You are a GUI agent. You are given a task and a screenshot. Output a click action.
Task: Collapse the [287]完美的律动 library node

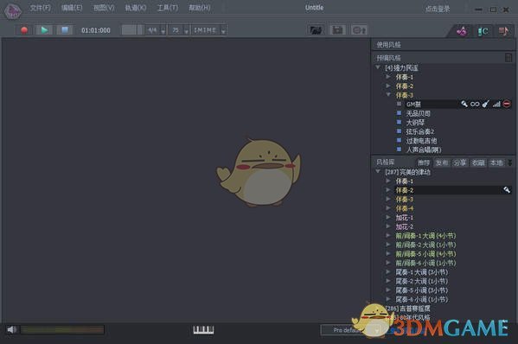tap(378, 171)
